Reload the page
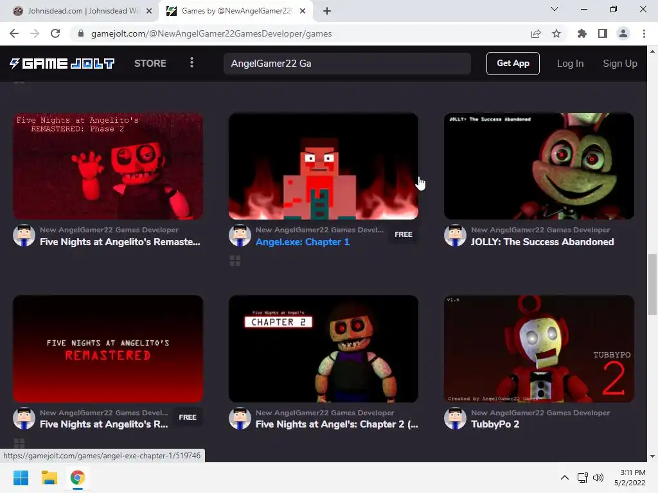The width and height of the screenshot is (658, 493). click(x=55, y=33)
